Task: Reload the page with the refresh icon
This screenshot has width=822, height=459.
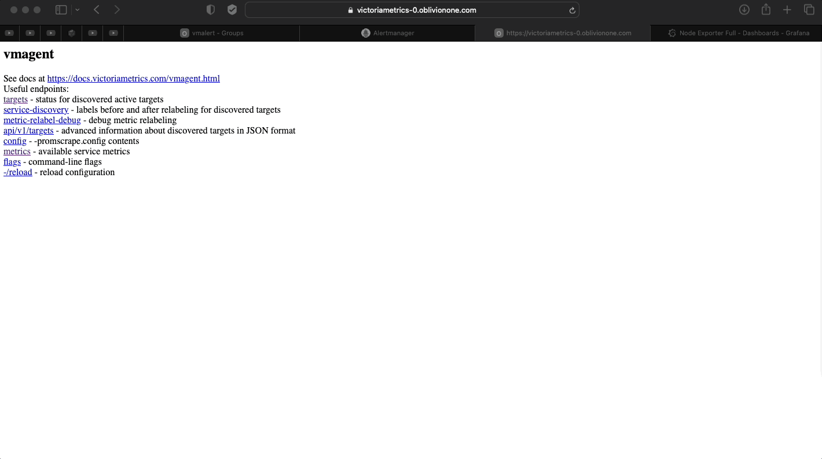Action: point(572,10)
